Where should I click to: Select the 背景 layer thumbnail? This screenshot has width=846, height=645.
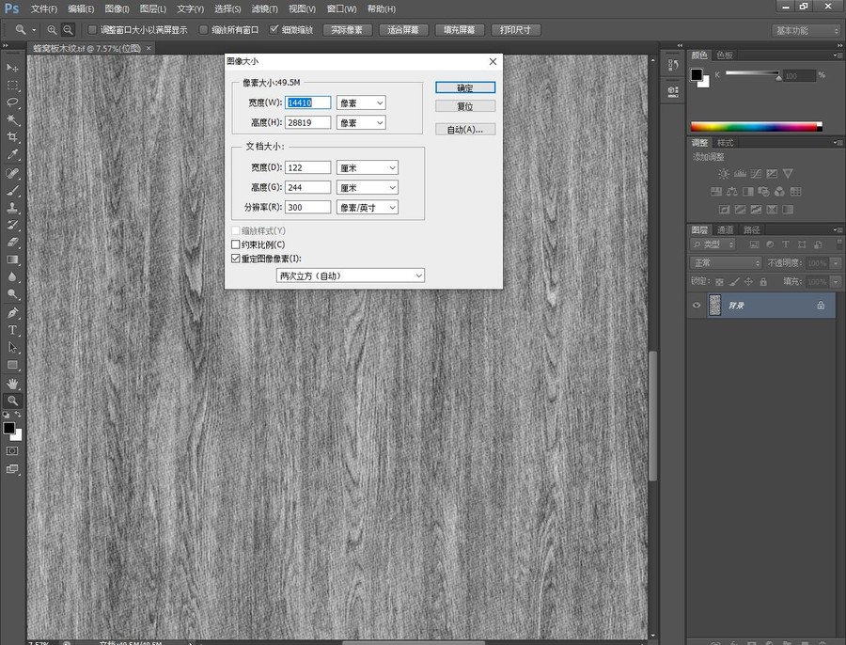(715, 305)
